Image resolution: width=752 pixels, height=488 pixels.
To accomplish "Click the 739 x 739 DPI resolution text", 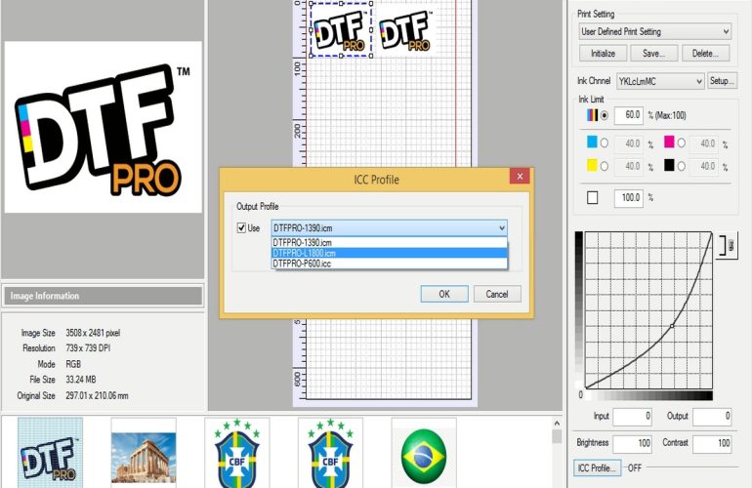I will tap(88, 348).
